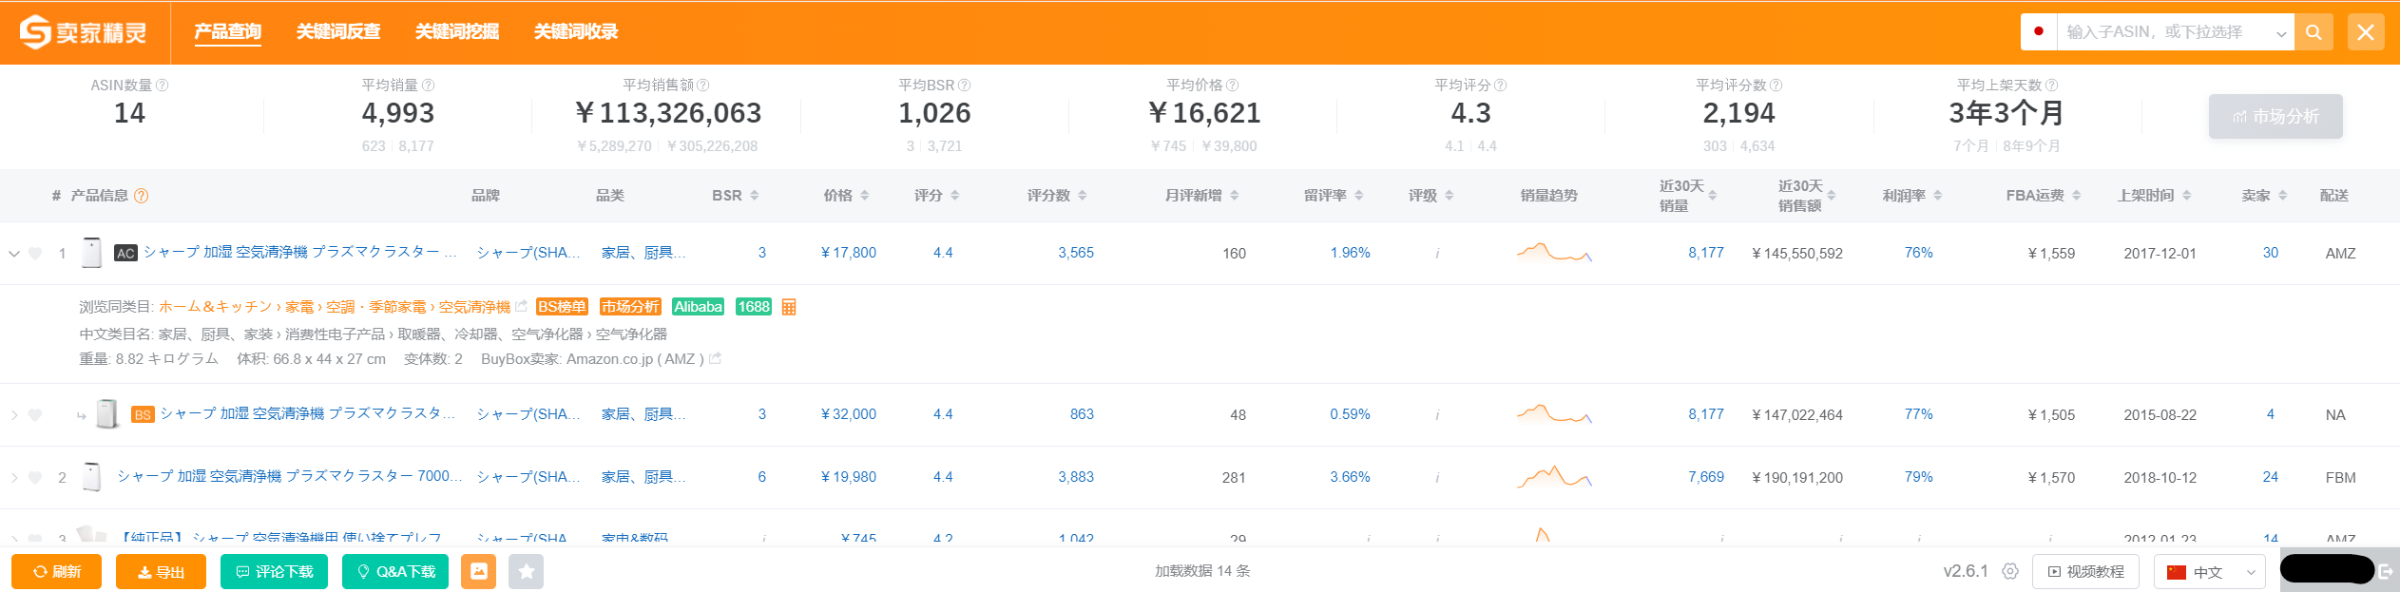Open 产品信息 help icon in table header
Screen dimensions: 2400x592
[142, 196]
